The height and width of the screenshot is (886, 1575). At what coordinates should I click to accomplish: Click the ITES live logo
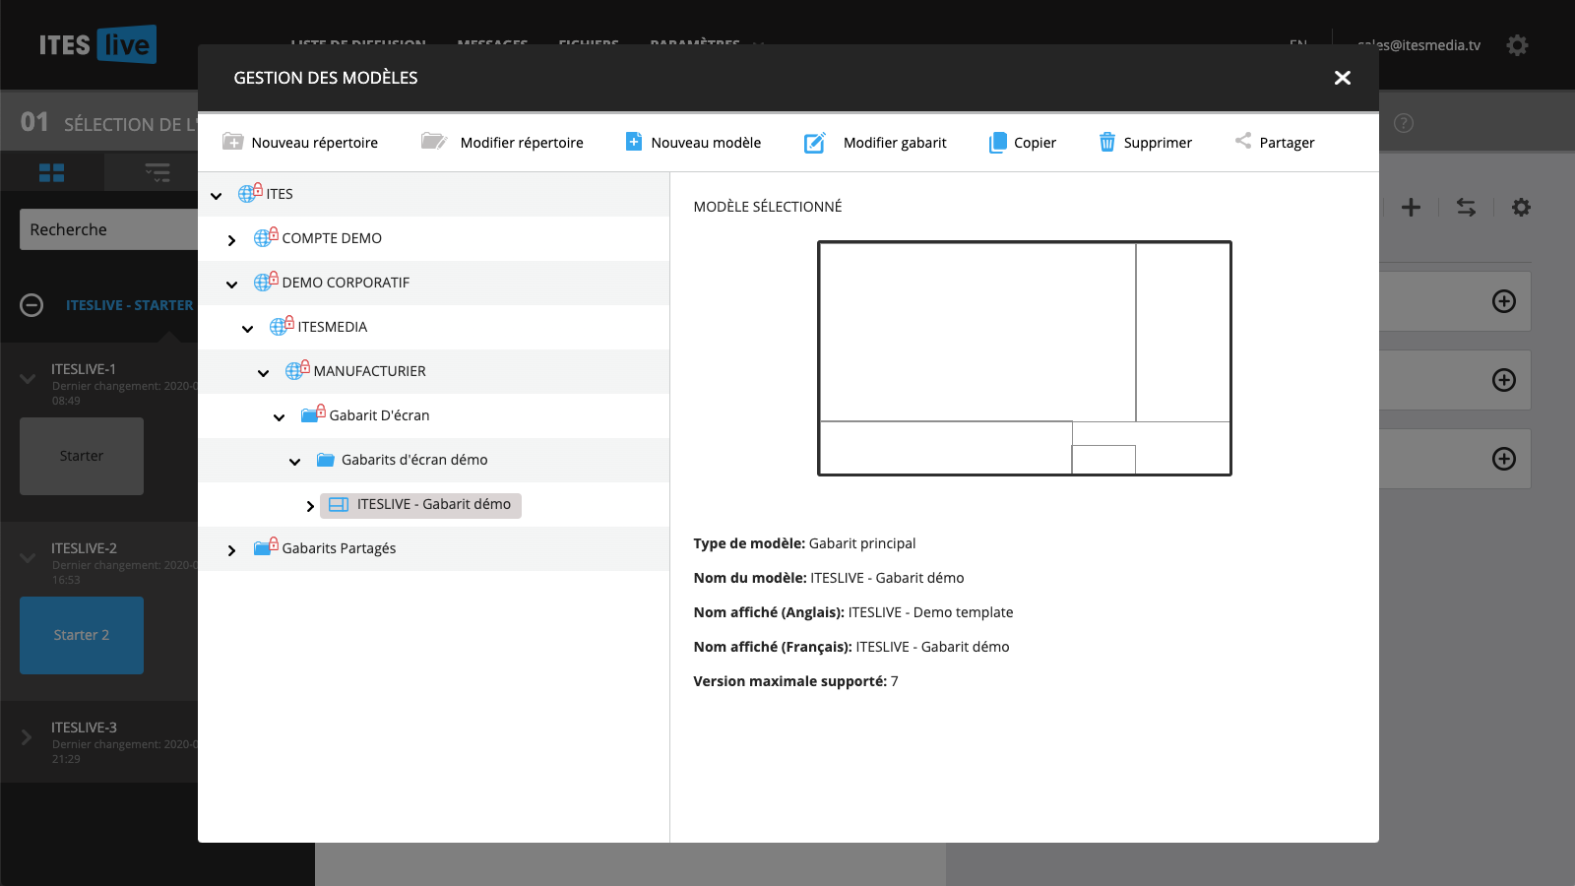(x=97, y=44)
